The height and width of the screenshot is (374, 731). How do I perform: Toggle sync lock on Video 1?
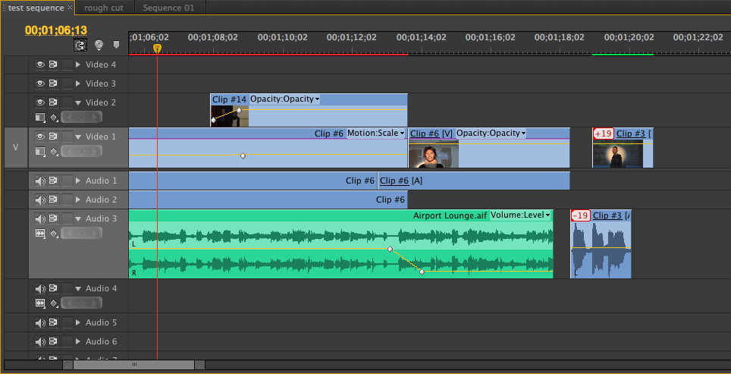tap(52, 137)
